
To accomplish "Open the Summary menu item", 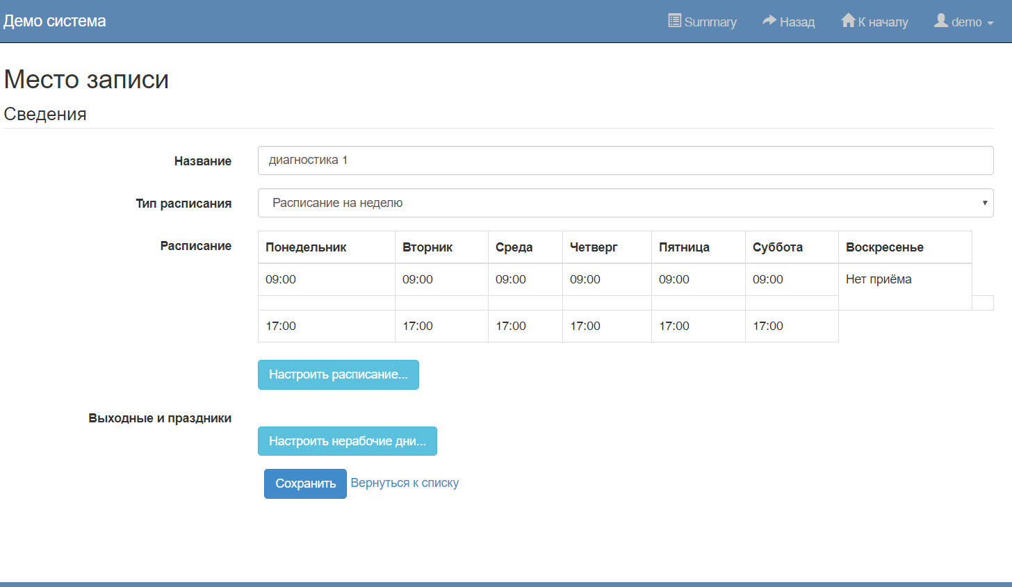I will click(x=710, y=22).
